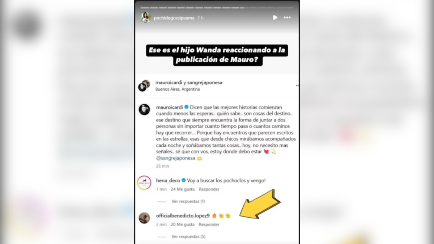Open the mauroicardi y sangrejaponesa post header
The height and width of the screenshot is (244, 434).
(189, 82)
